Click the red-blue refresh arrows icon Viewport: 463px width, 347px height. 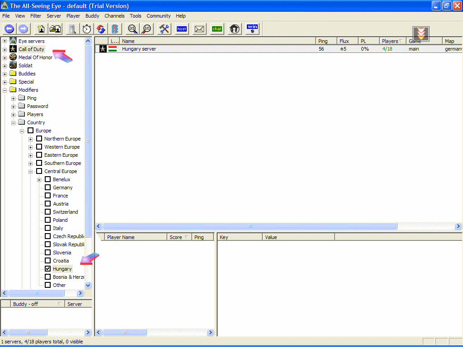(101, 29)
